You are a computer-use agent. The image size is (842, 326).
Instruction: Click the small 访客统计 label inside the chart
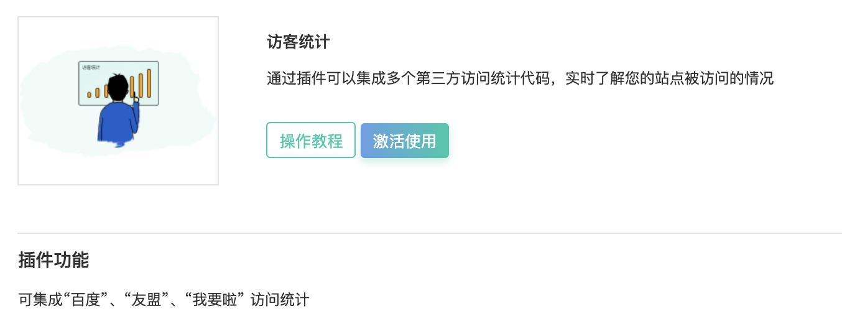(91, 67)
